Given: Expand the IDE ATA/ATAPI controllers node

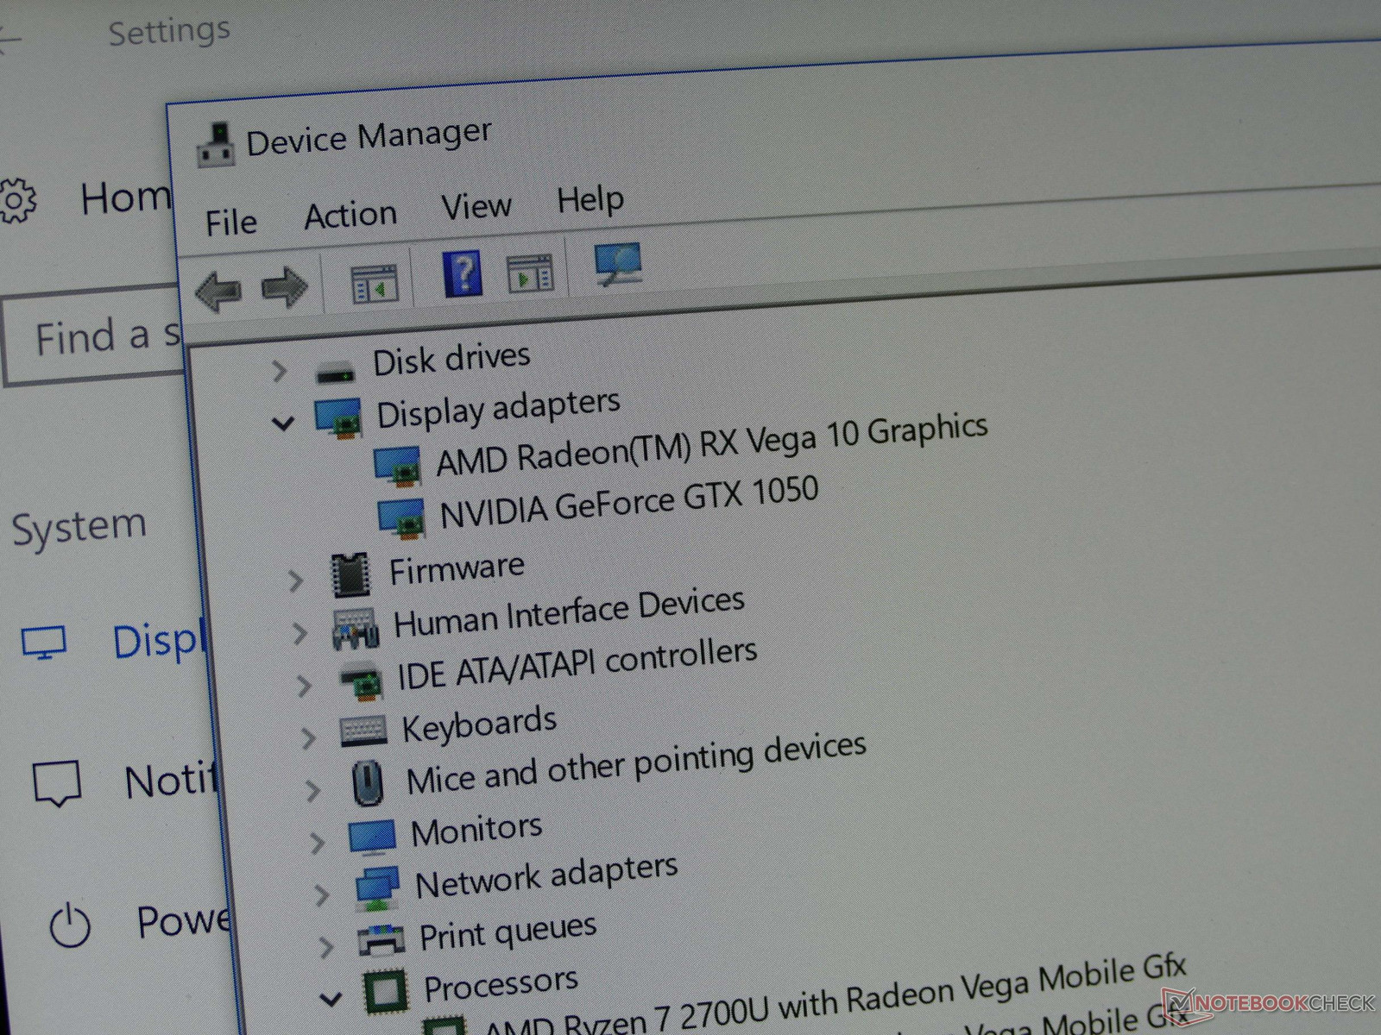Looking at the screenshot, I should pyautogui.click(x=304, y=687).
